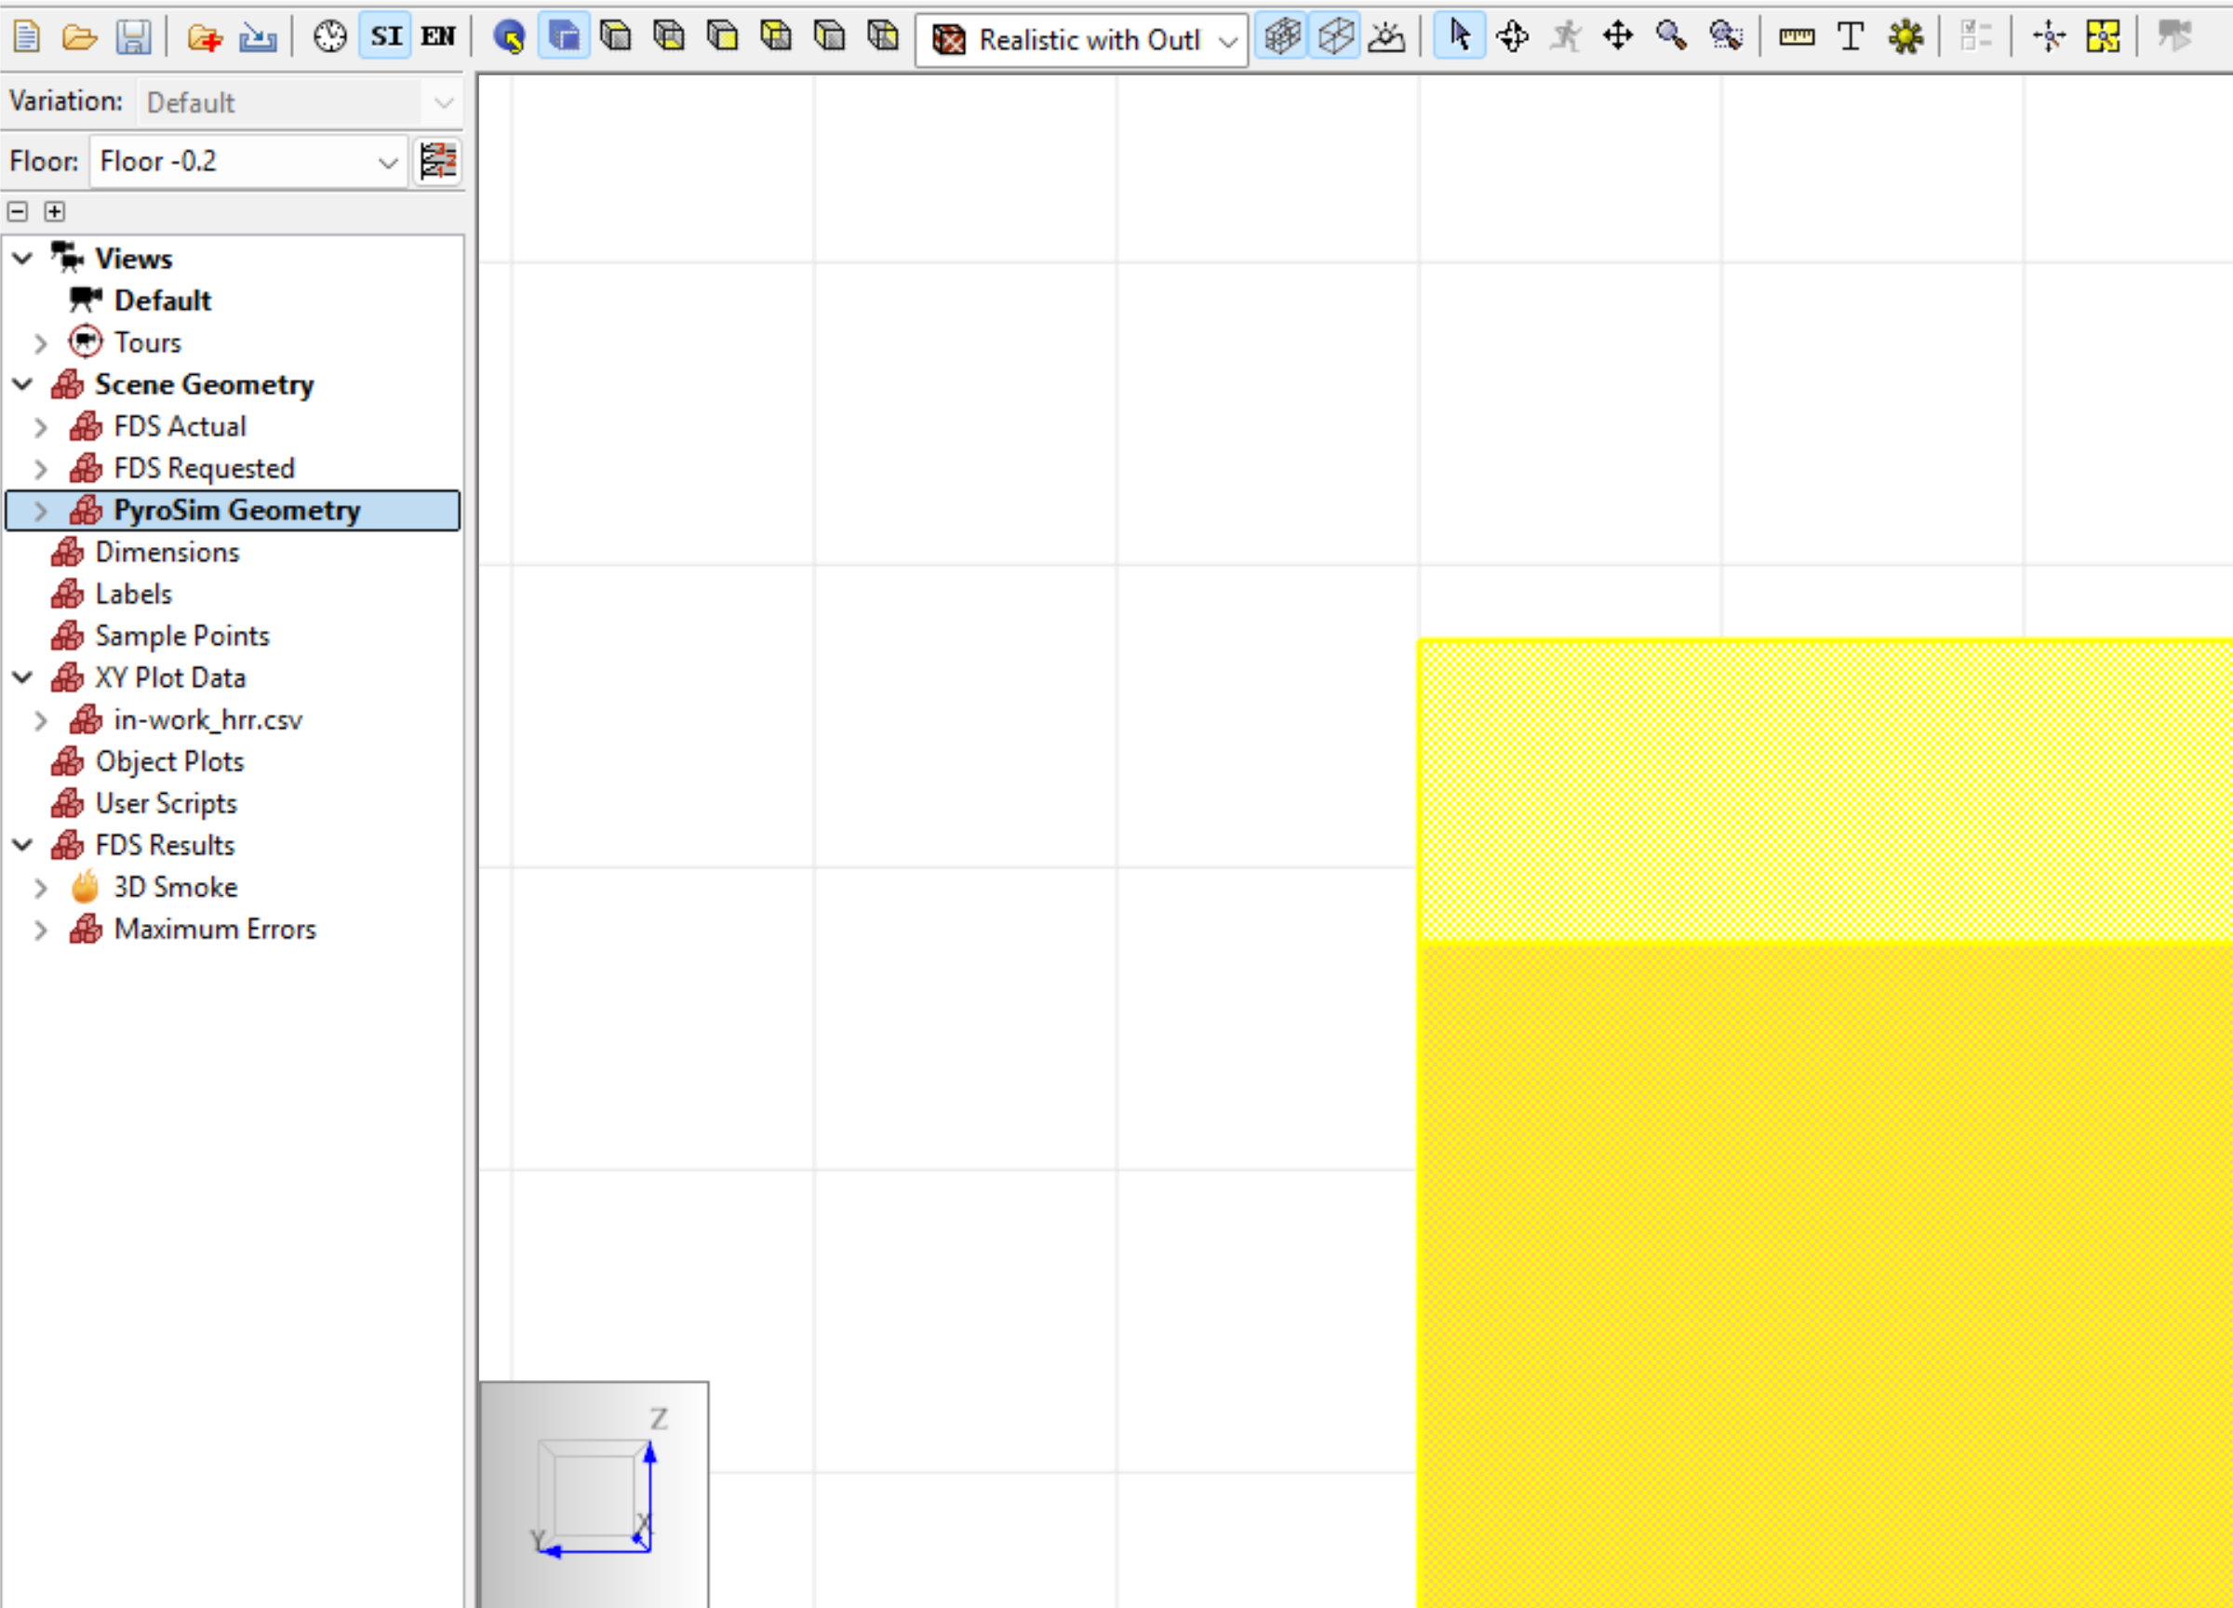Toggle the mesh outline box display
Viewport: 2233px width, 1608px height.
(x=1336, y=37)
